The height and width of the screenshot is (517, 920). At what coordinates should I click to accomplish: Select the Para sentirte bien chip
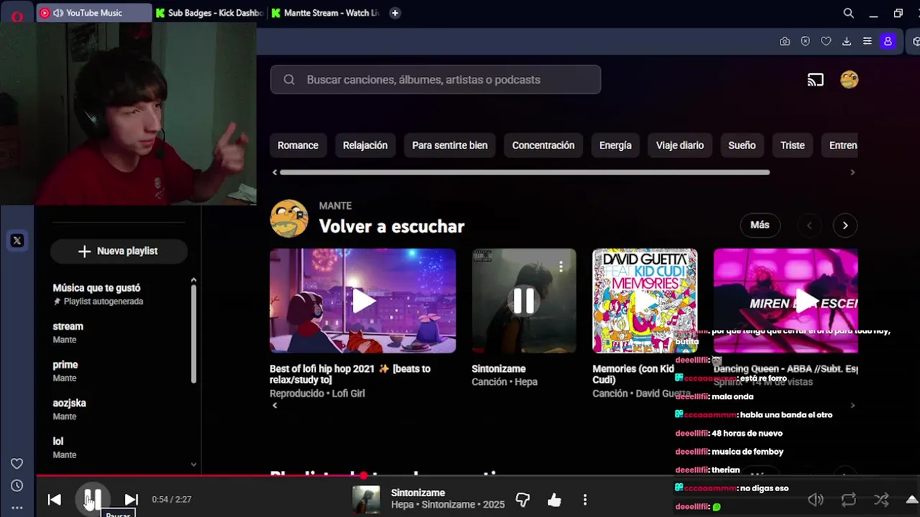tap(450, 145)
